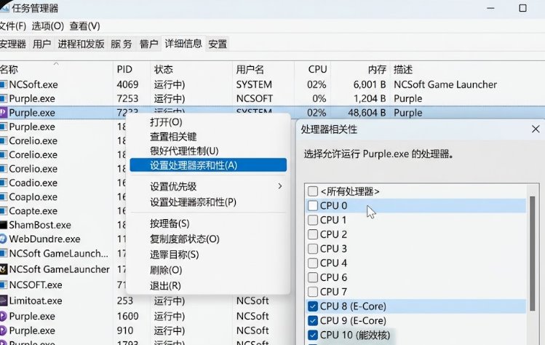Image resolution: width=545 pixels, height=345 pixels.
Task: Click the icon of Purple.exe PID 910
Action: tap(4, 330)
